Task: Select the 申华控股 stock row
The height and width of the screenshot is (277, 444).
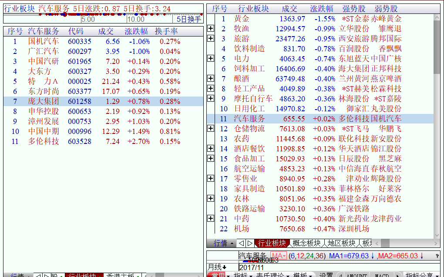Action: point(103,111)
